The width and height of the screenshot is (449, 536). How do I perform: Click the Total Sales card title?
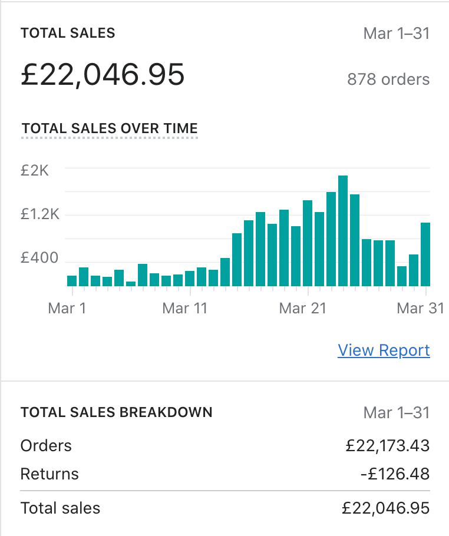[68, 33]
